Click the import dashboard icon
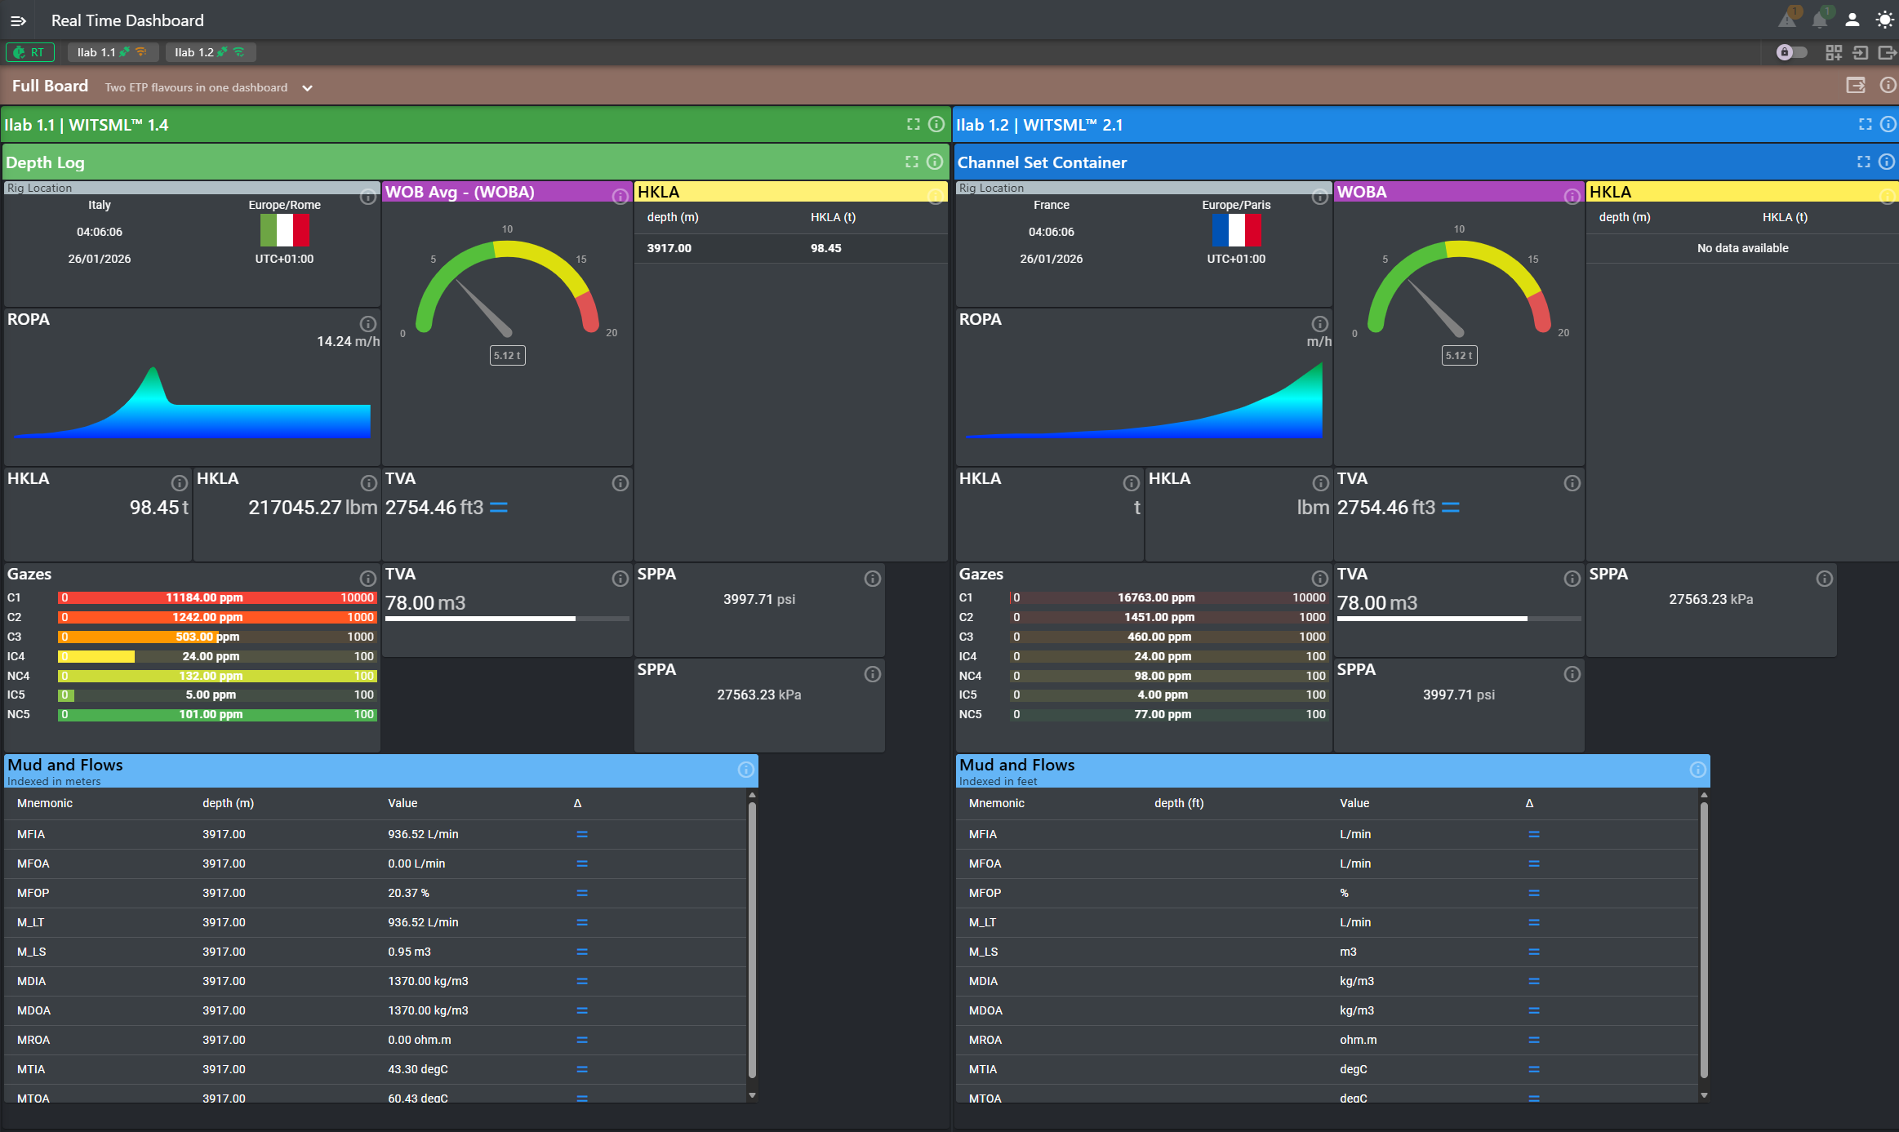 click(x=1861, y=52)
